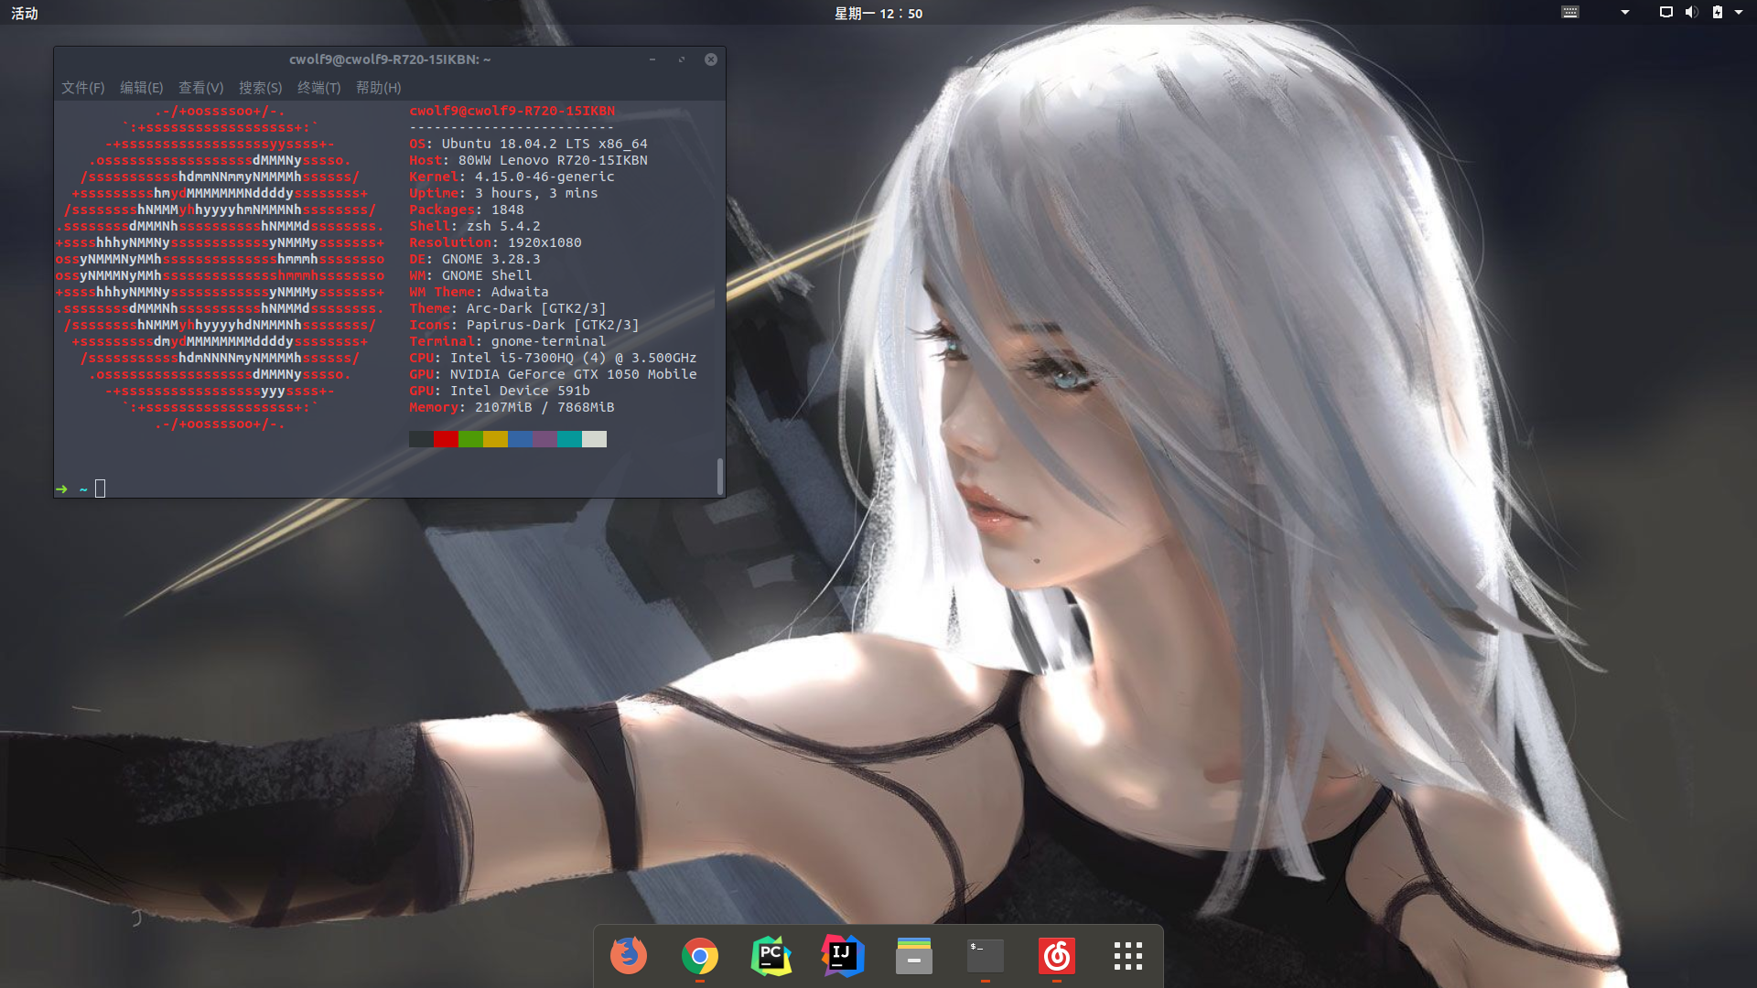
Task: Click the wired network status icon
Action: coord(1666,13)
